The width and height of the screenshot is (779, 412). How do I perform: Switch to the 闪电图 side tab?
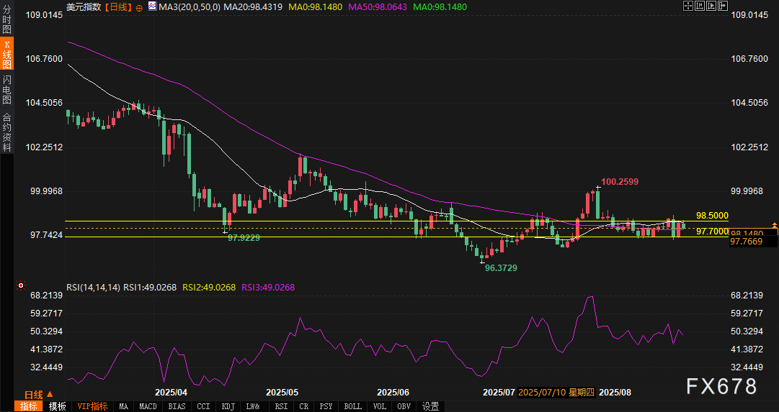coord(6,89)
